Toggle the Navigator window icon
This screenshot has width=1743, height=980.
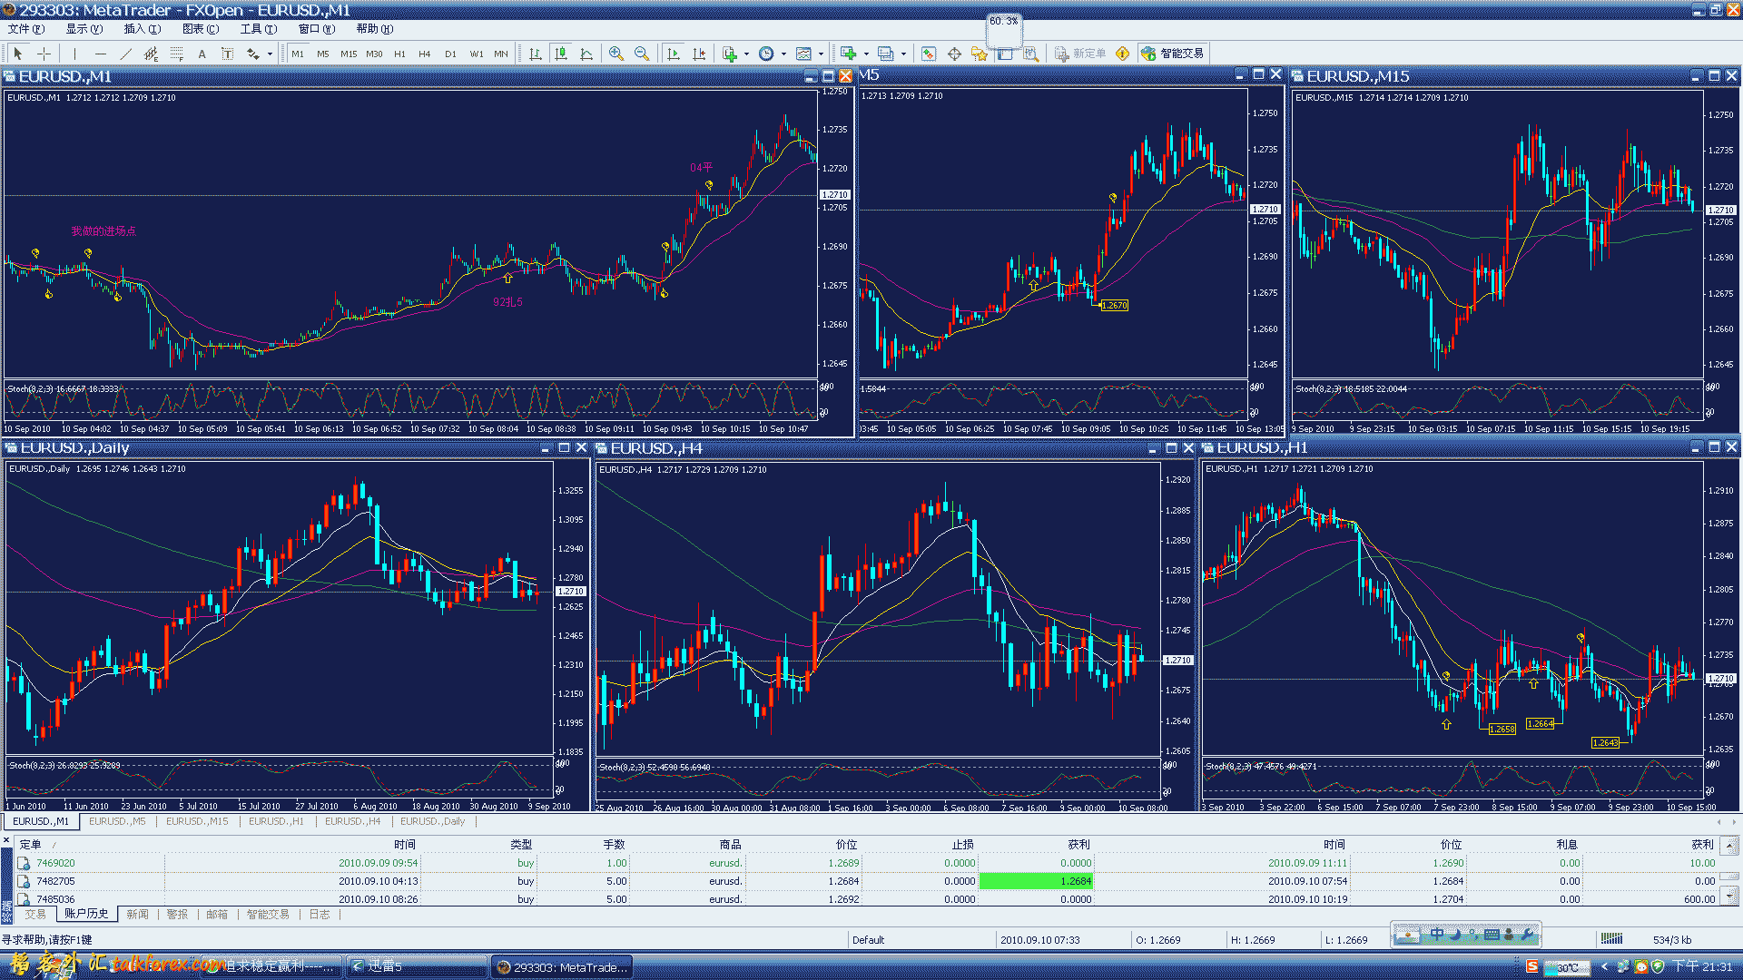tap(980, 54)
